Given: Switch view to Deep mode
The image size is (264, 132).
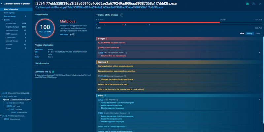Looking at the screenshot, I should 258,34.
